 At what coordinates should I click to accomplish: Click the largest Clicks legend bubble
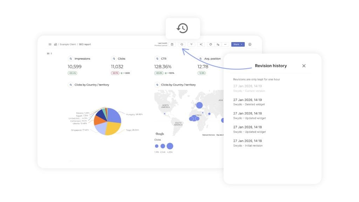coord(170,146)
